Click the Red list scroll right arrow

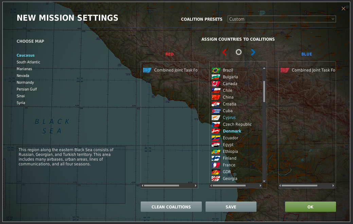pyautogui.click(x=196, y=186)
